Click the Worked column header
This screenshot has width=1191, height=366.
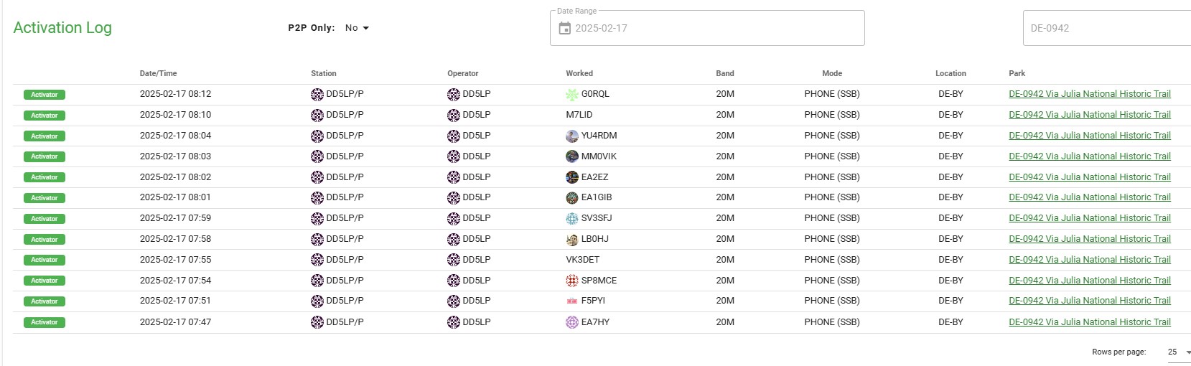[x=579, y=73]
